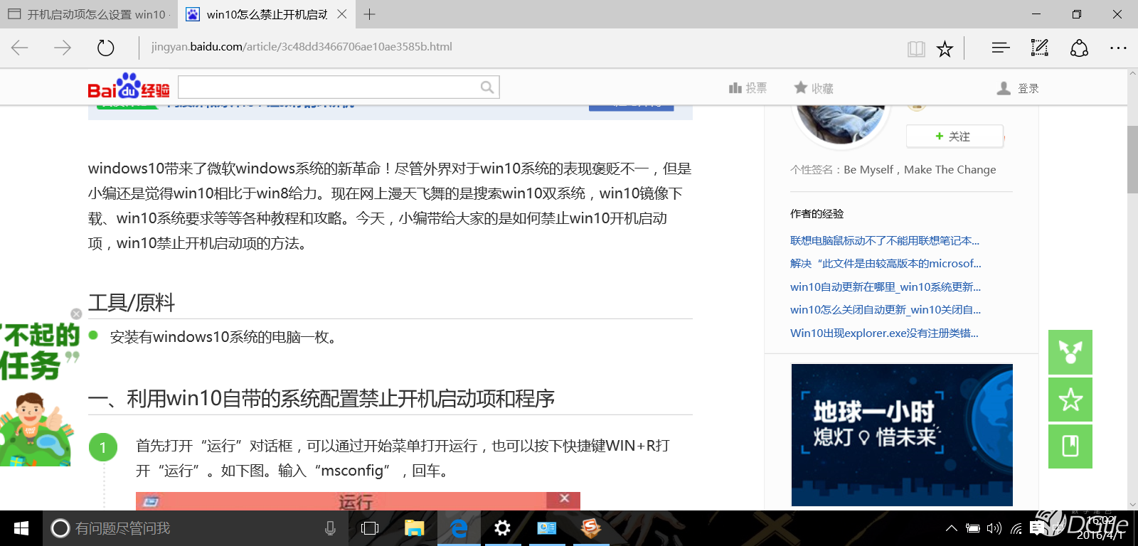Image resolution: width=1138 pixels, height=546 pixels.
Task: Open Sogou input app on taskbar
Action: [x=591, y=528]
